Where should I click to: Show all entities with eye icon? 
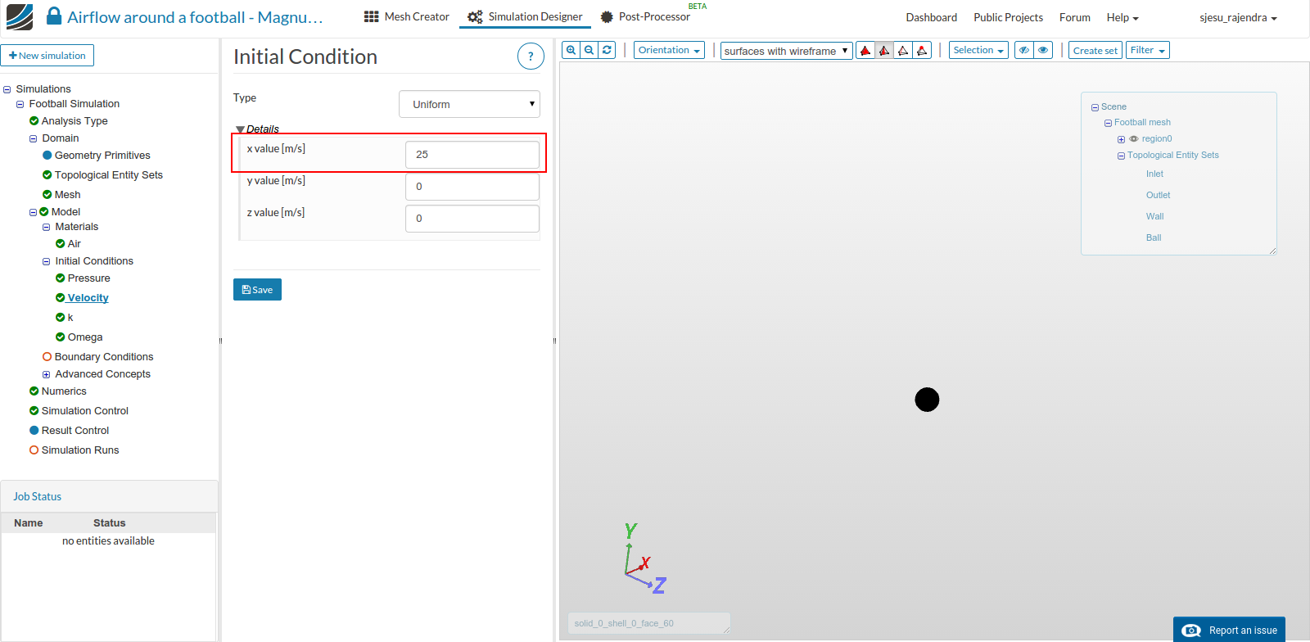(1043, 50)
